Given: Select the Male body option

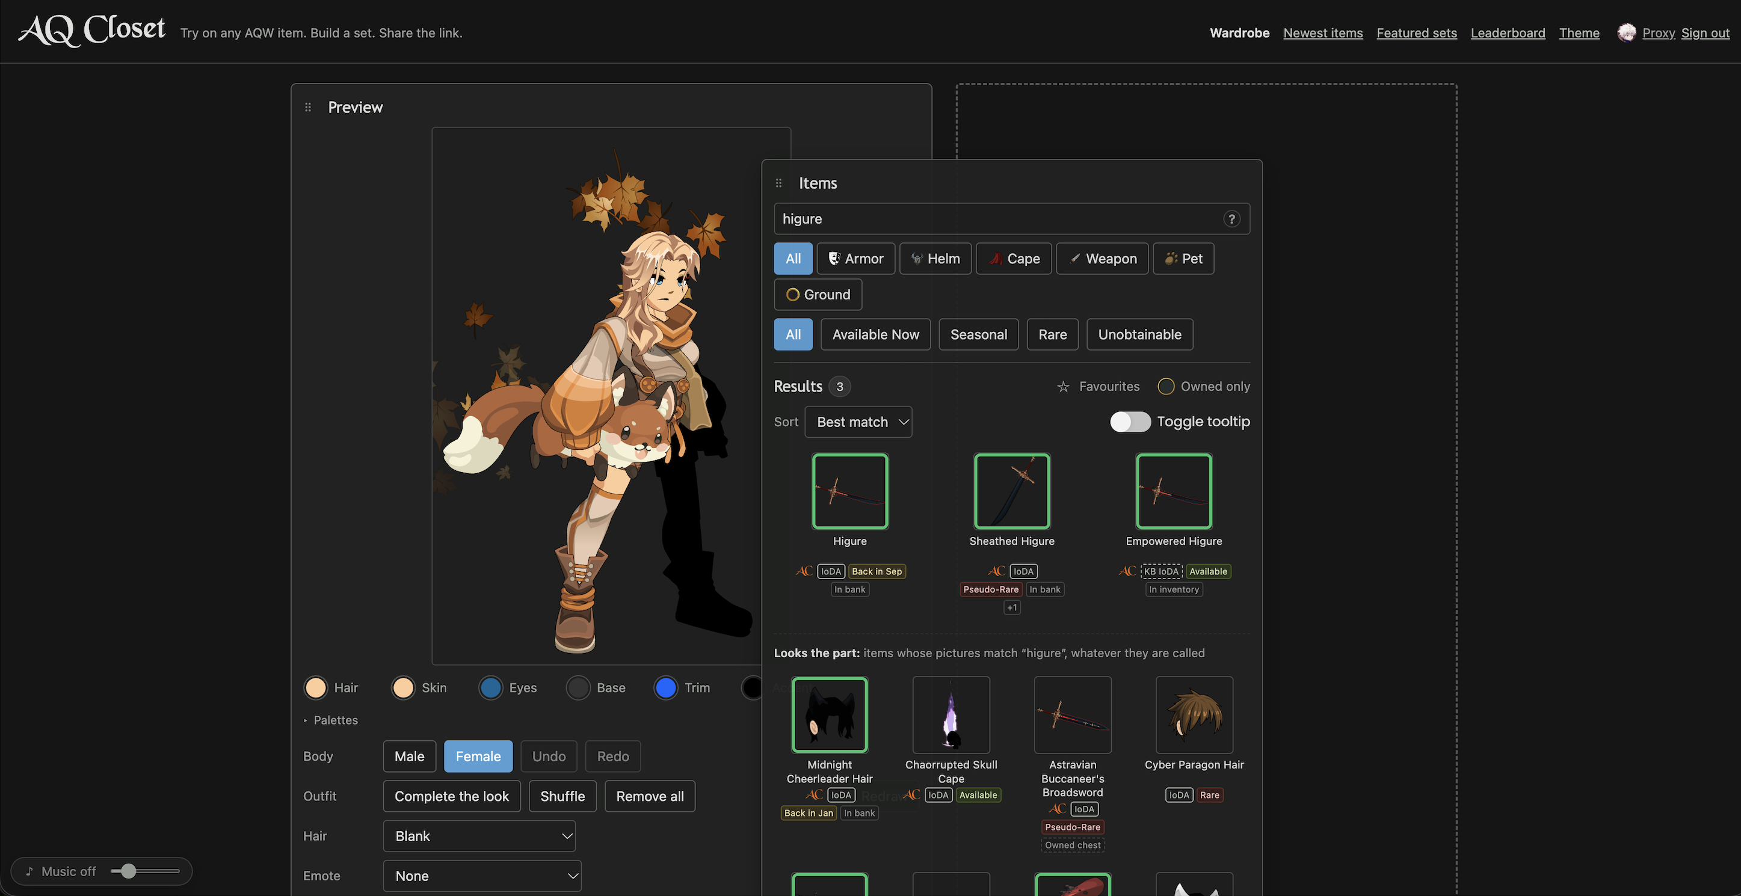Looking at the screenshot, I should [x=410, y=756].
